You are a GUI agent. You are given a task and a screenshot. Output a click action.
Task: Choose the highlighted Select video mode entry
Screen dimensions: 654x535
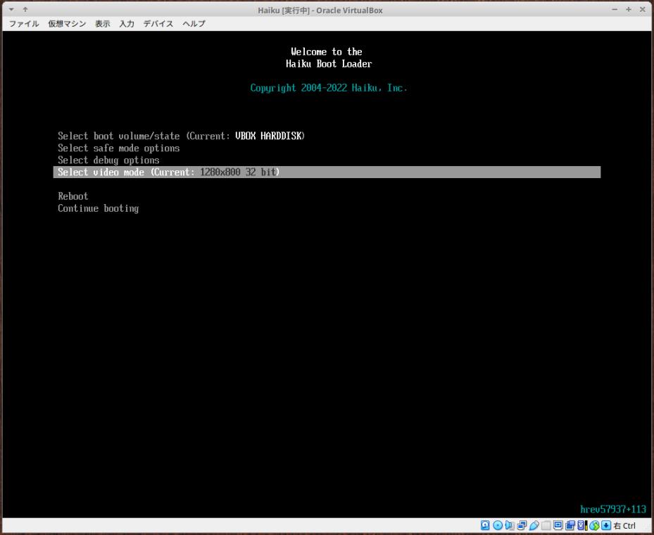[x=327, y=172]
